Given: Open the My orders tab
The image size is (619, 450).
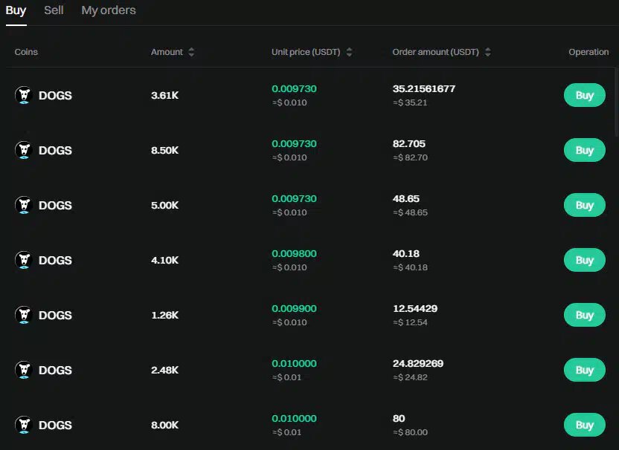Looking at the screenshot, I should [x=109, y=10].
